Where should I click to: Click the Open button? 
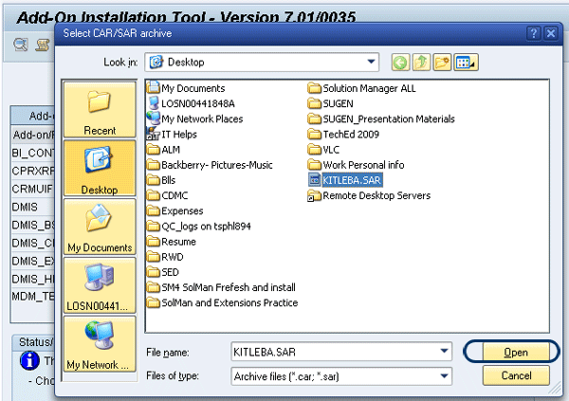pyautogui.click(x=509, y=352)
